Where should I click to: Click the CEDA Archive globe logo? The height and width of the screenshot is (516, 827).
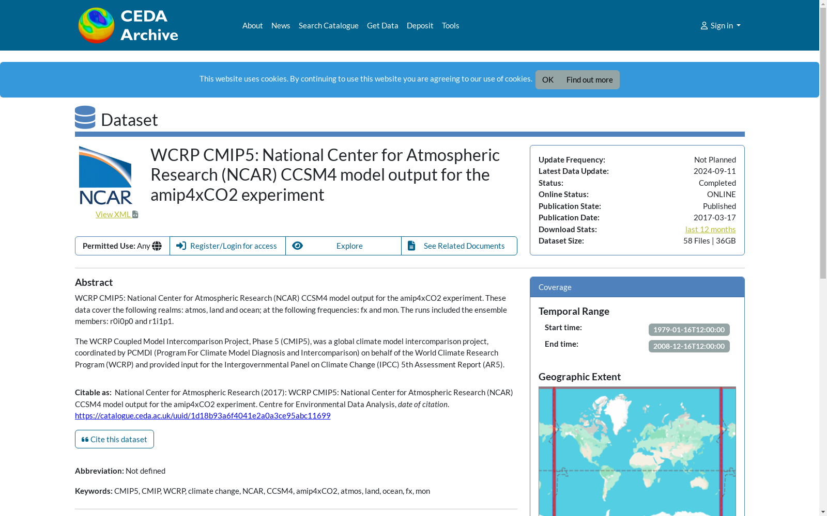click(96, 25)
